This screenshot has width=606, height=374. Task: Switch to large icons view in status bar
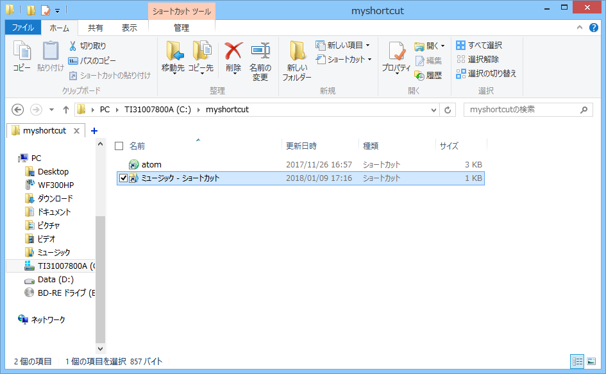pyautogui.click(x=591, y=362)
